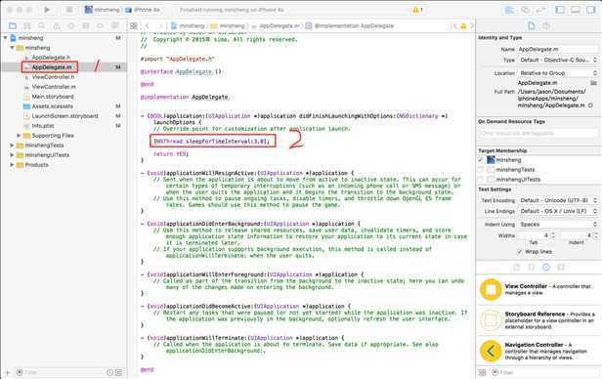The image size is (602, 379).
Task: Show the File Template library
Action: 517,268
